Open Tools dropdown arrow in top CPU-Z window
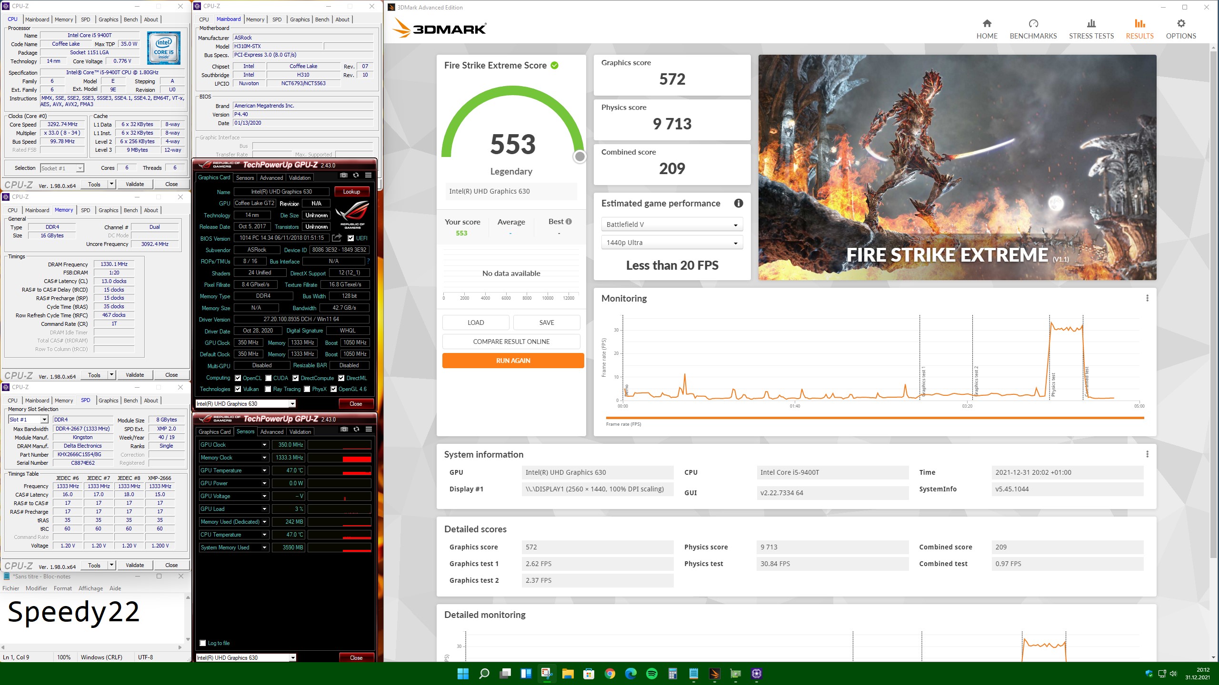Screen dimensions: 1219x685 [111, 184]
